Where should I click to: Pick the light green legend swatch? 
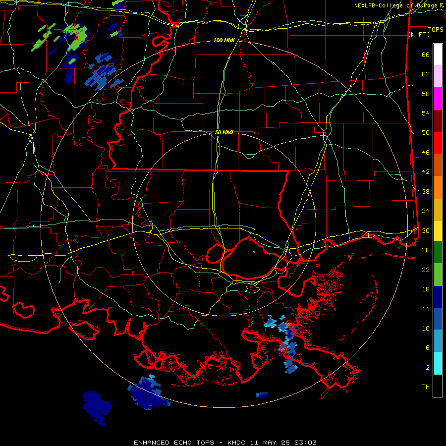(438, 275)
